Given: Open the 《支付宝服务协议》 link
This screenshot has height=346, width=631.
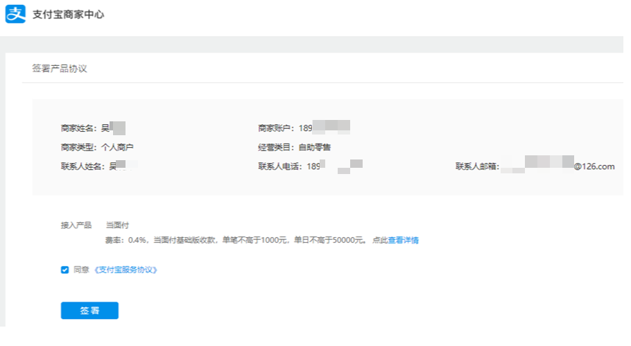Looking at the screenshot, I should point(126,270).
